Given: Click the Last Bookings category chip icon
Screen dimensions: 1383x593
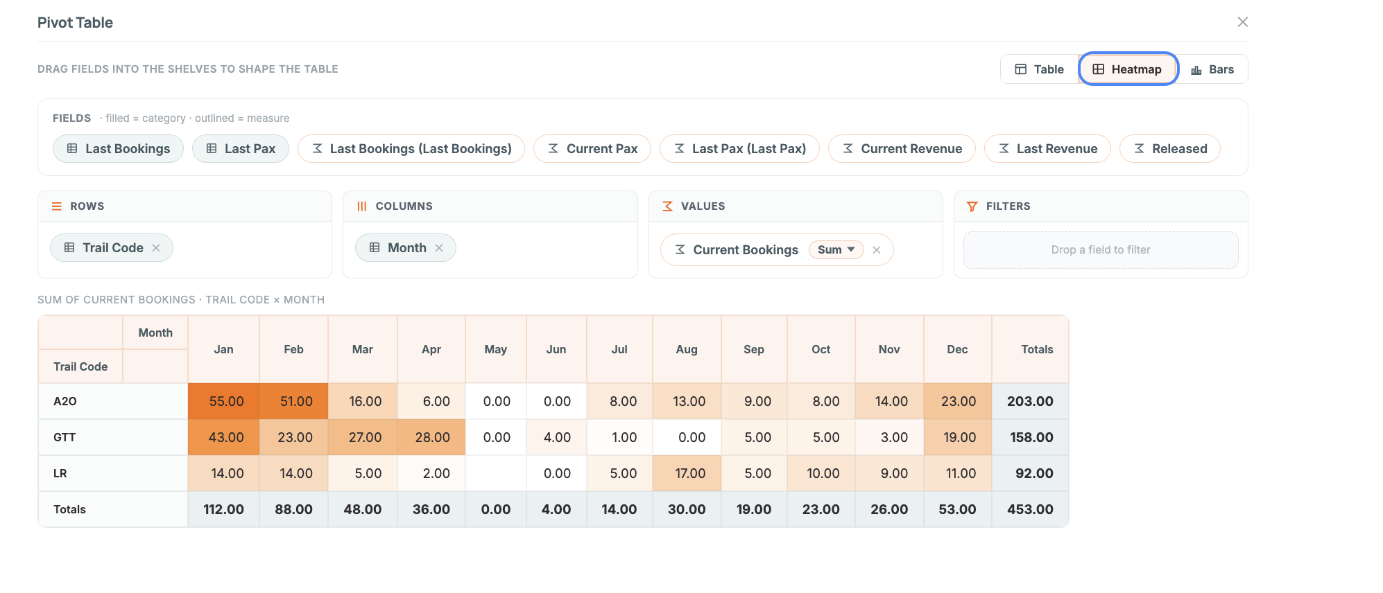Looking at the screenshot, I should (72, 149).
